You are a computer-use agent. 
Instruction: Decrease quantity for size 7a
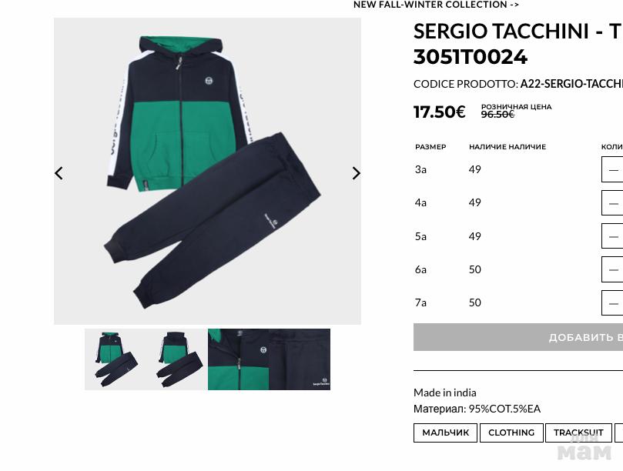click(x=613, y=303)
